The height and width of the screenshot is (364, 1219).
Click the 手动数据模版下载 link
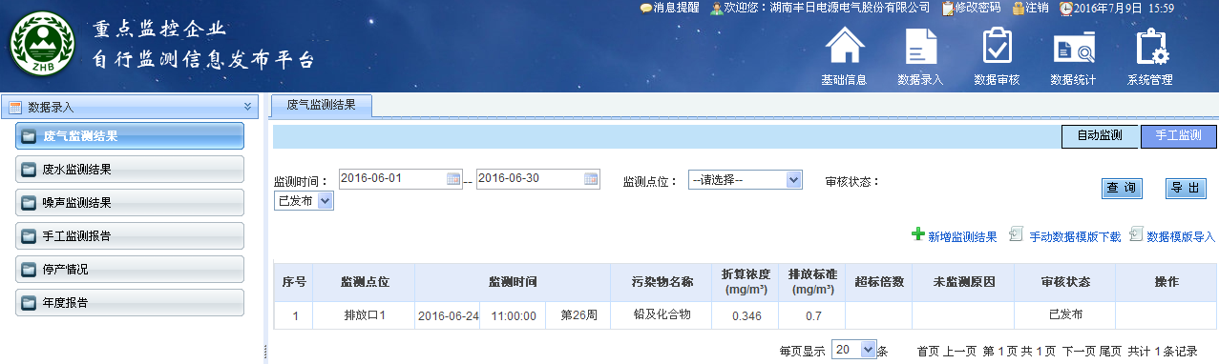pos(1074,236)
